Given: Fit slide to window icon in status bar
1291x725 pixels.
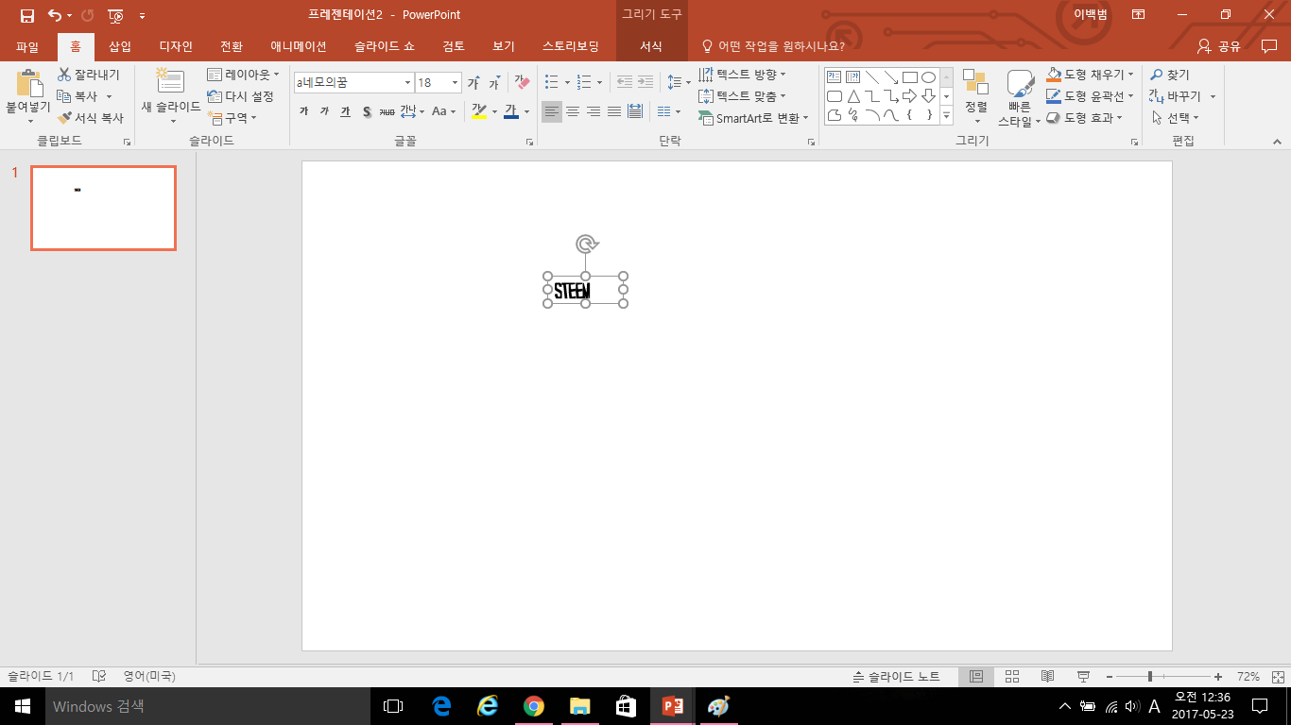Looking at the screenshot, I should tap(1278, 677).
